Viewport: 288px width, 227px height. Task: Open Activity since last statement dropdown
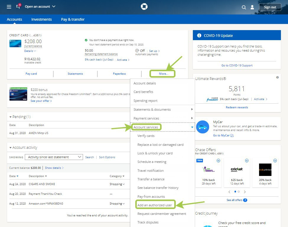pos(54,157)
